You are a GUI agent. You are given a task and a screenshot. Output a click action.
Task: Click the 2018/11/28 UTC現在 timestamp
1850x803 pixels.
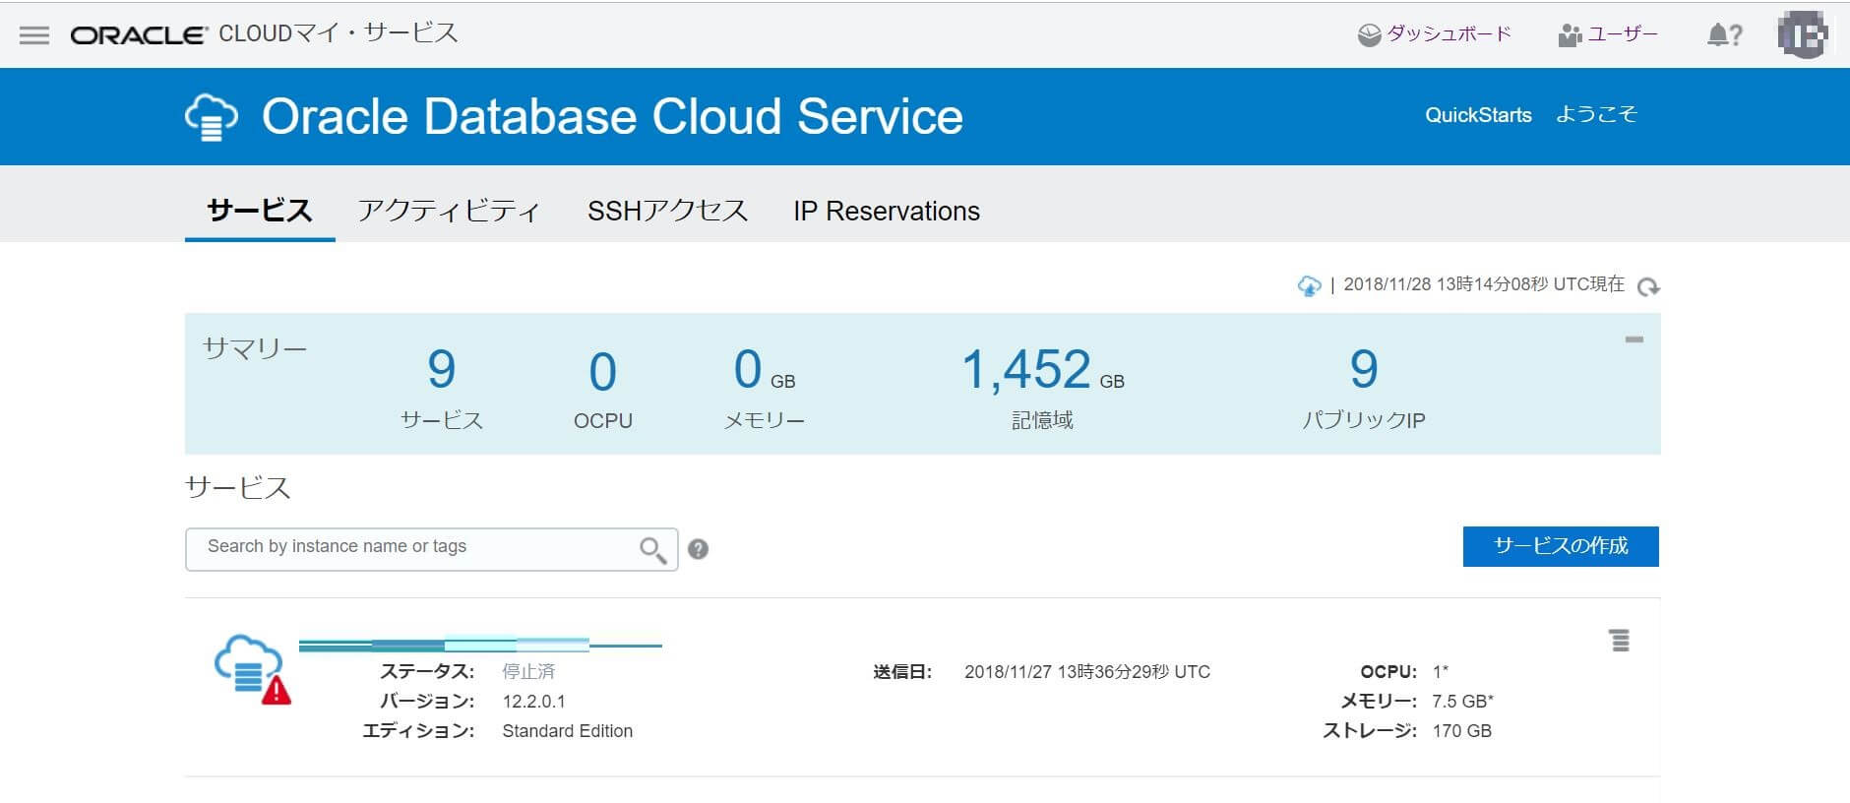click(x=1484, y=284)
